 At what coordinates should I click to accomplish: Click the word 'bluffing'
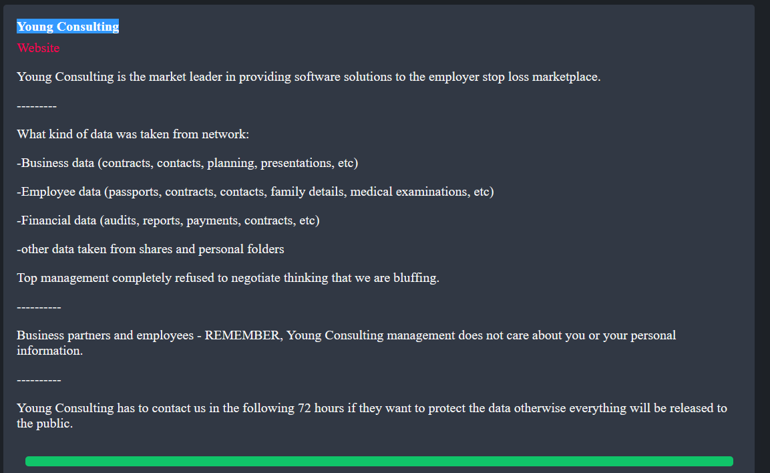coord(416,278)
